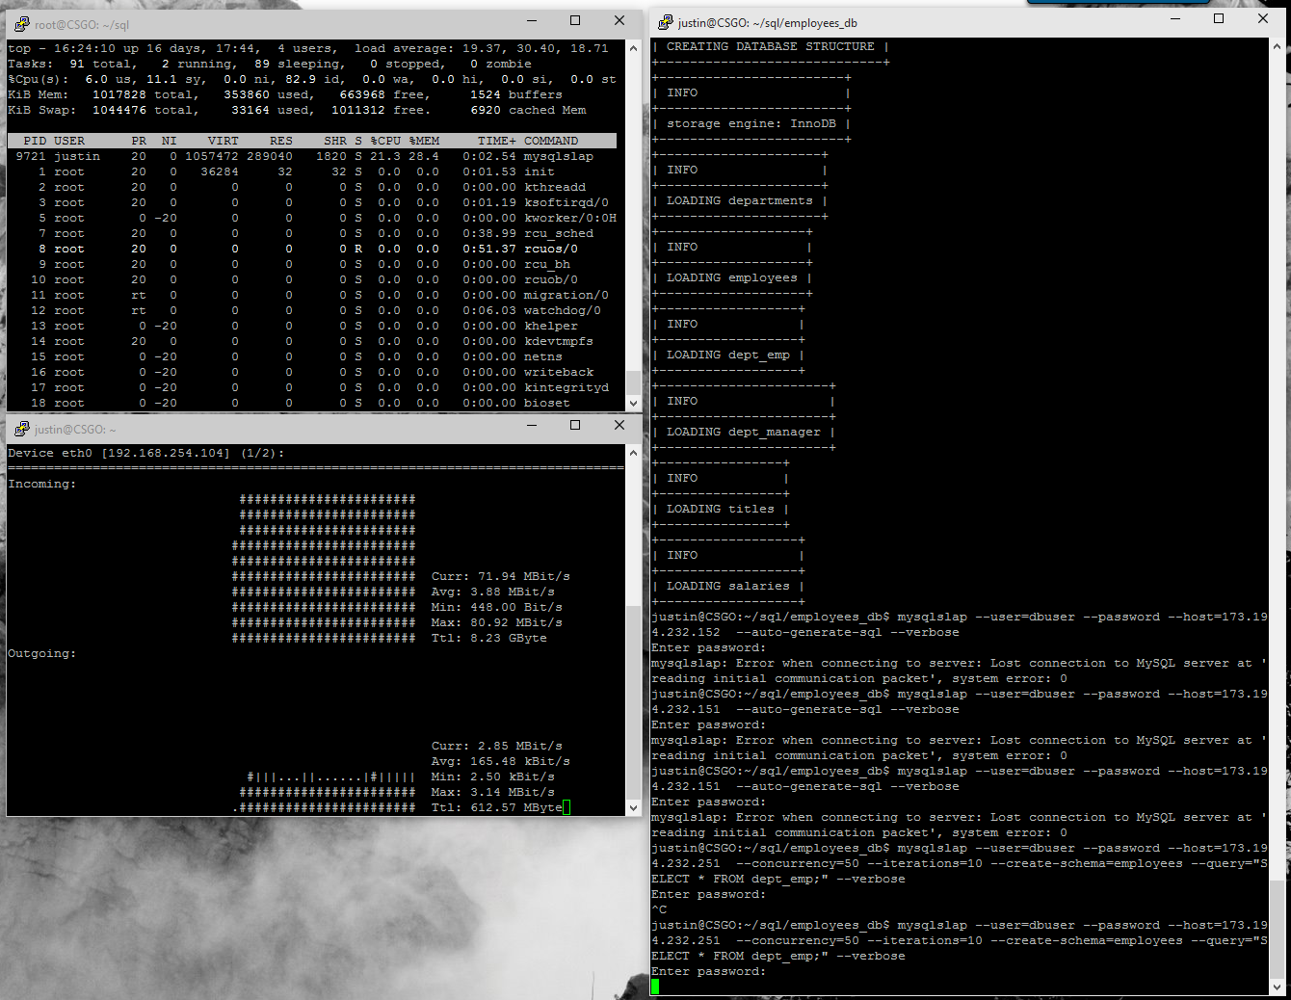Click scroll-down arrow in top window scrollbar
Screen dimensions: 1291x1000
coord(633,404)
